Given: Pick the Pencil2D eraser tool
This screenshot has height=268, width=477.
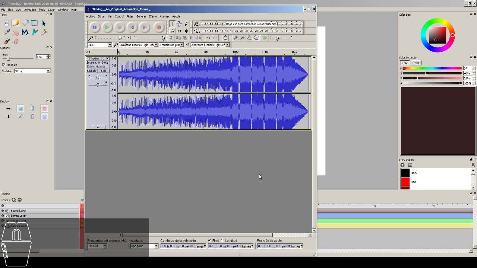Looking at the screenshot, I should click(25, 23).
